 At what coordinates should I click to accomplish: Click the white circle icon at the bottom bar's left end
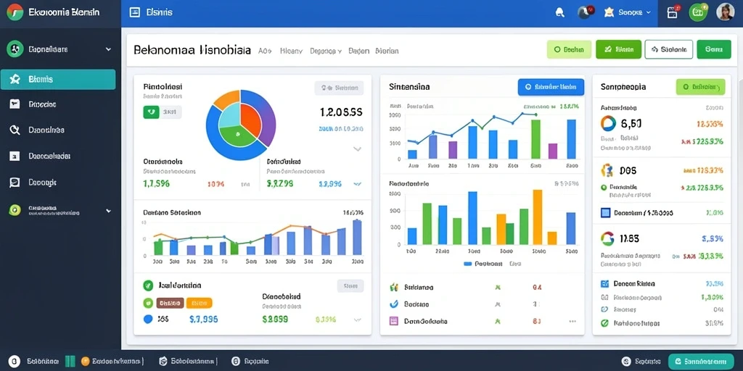click(x=15, y=362)
